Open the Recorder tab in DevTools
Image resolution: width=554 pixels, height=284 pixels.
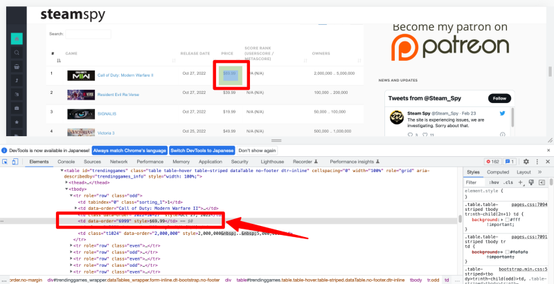[305, 162]
